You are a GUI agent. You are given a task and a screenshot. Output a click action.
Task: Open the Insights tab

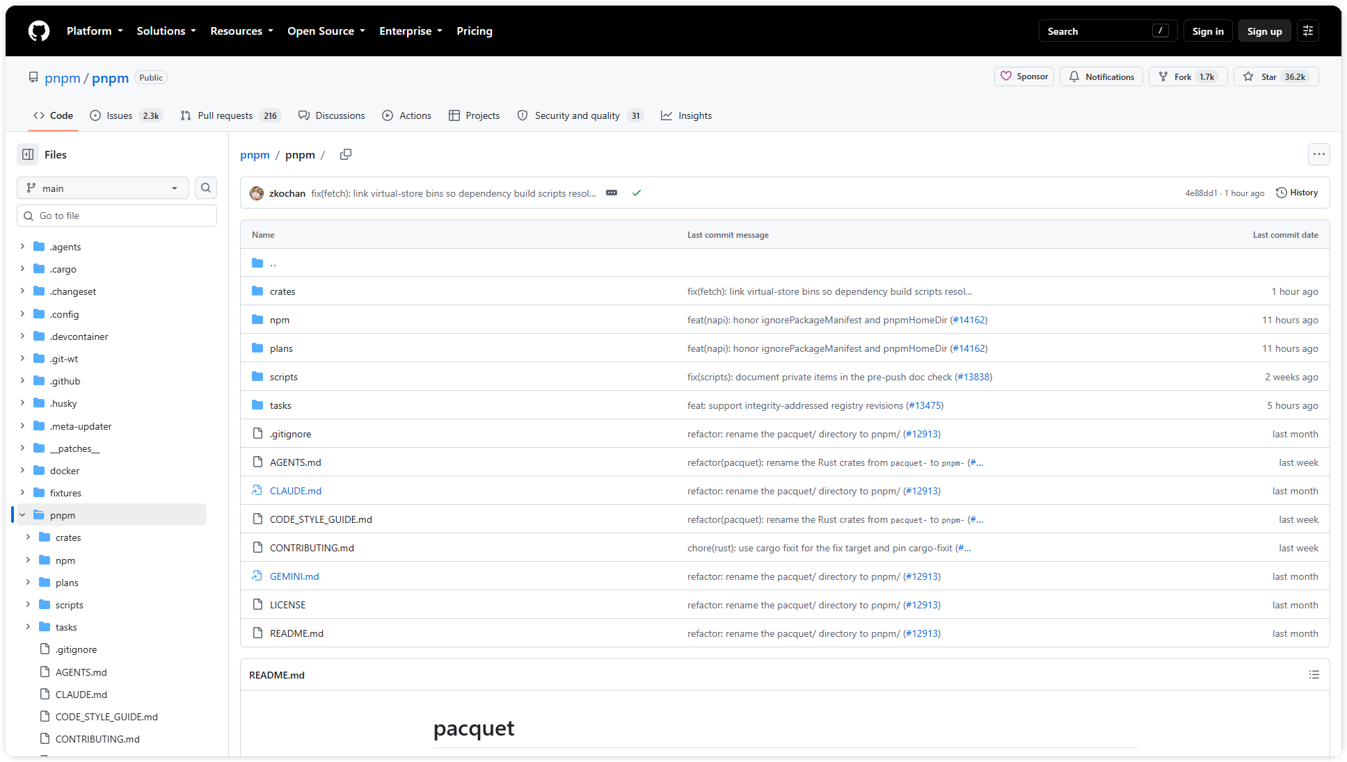point(687,115)
